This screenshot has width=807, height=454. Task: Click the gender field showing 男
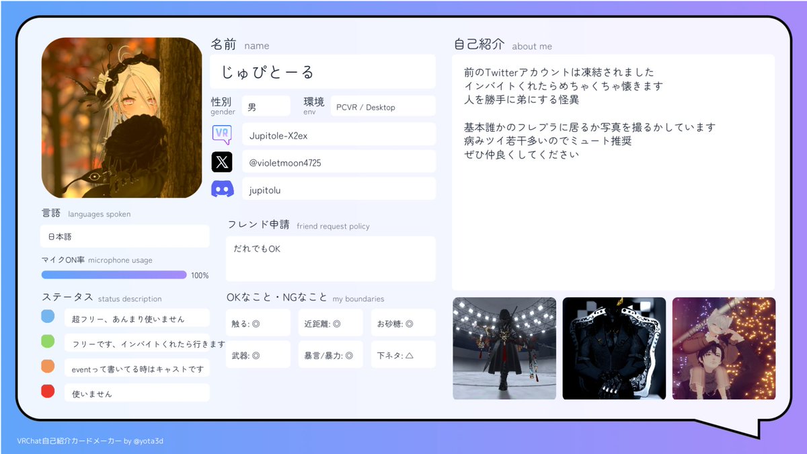coord(266,106)
